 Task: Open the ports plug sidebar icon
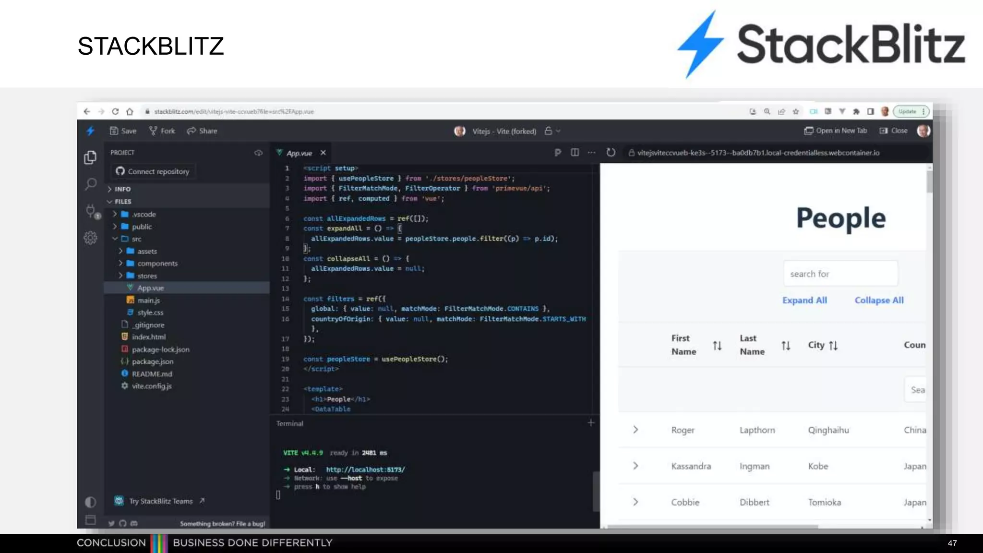pos(91,211)
